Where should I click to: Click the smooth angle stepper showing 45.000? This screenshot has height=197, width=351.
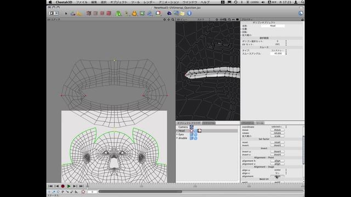point(286,54)
